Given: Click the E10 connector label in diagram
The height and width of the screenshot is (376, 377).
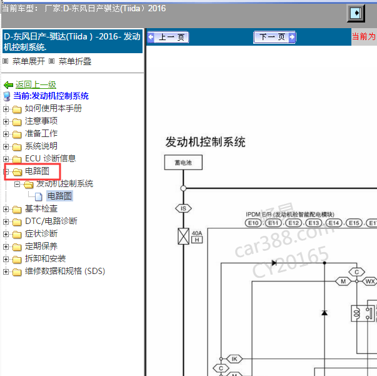Looking at the screenshot, I should coord(253,223).
